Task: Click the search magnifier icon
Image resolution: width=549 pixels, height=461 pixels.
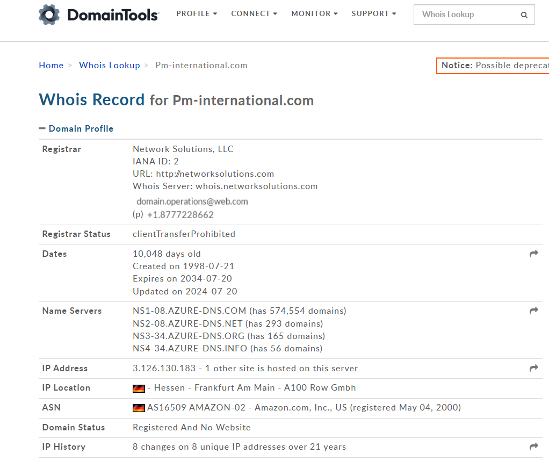Action: (524, 15)
